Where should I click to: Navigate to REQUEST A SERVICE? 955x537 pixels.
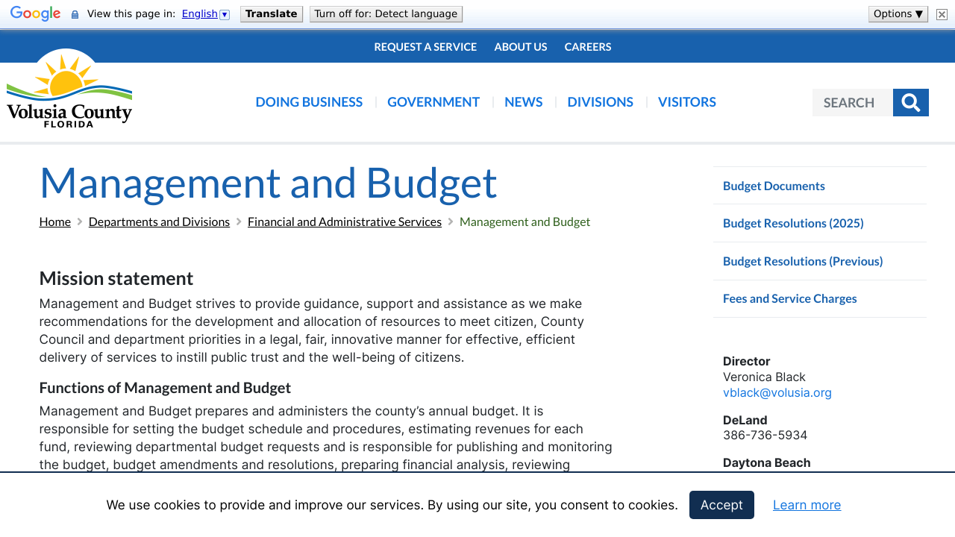[425, 46]
